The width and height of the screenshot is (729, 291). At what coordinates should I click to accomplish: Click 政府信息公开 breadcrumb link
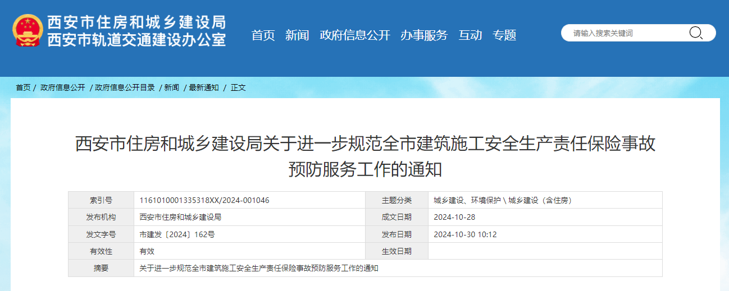click(62, 87)
